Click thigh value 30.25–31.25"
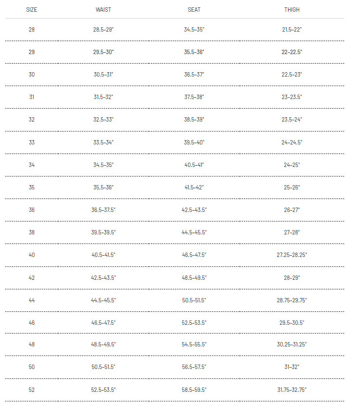Screen dimensions: 349x407 coord(291,344)
